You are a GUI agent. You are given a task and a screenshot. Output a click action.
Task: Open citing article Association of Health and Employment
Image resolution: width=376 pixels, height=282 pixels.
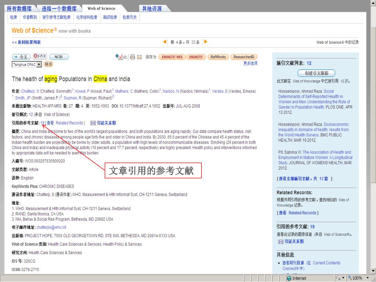[x=315, y=158]
